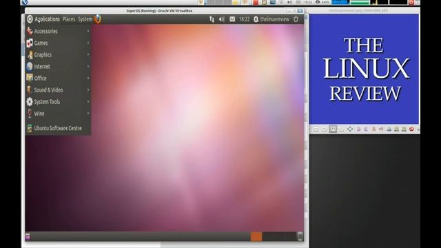441x248 pixels.
Task: Open the Applications menu in guest panel
Action: pos(47,19)
